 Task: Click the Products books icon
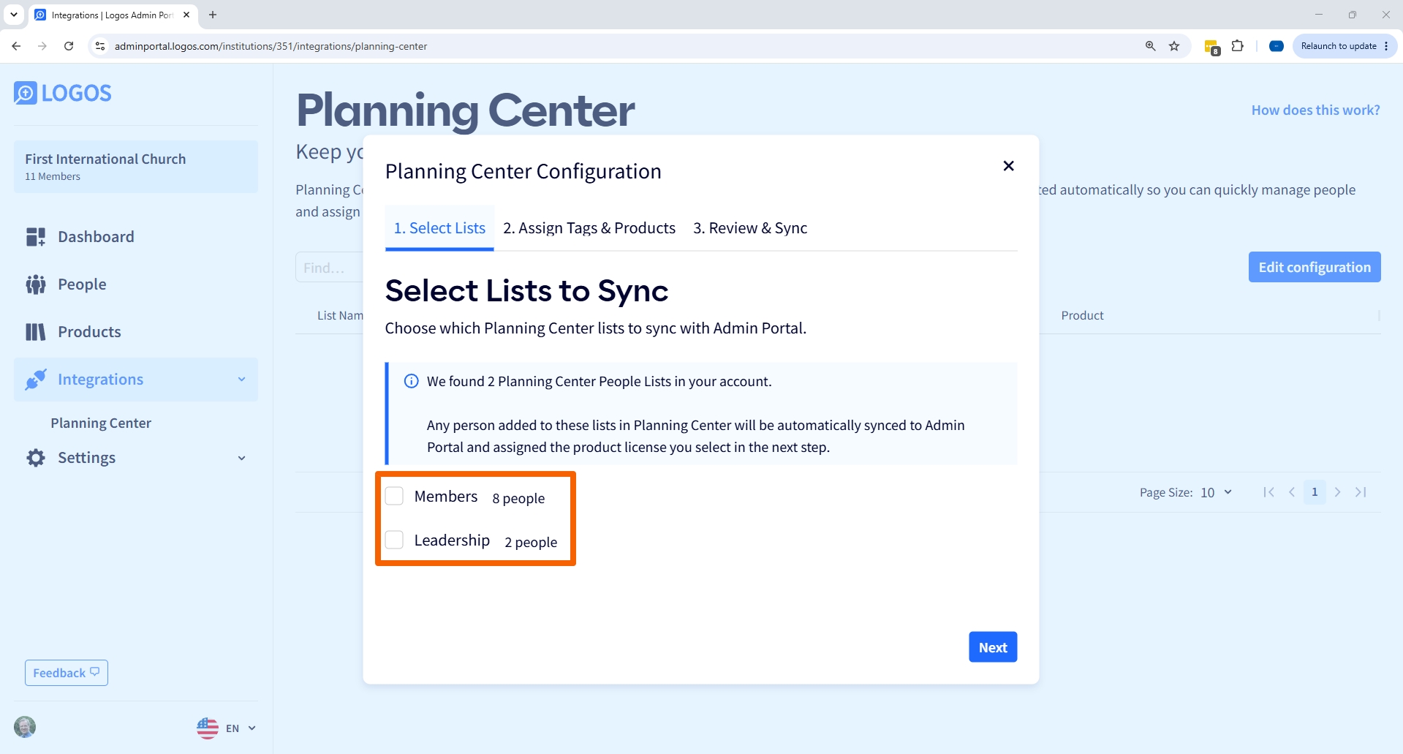pos(36,332)
